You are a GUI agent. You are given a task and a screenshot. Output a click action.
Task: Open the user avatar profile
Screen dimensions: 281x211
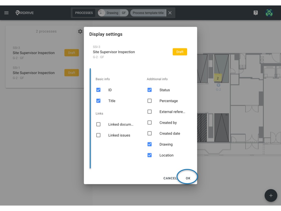[x=269, y=13]
